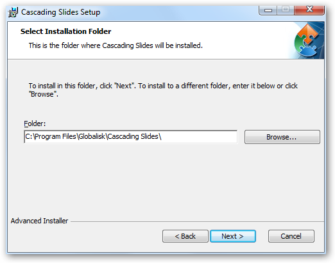Click the "Cascading Slides Setup" title text
Screen dimensions: 335x263
[x=60, y=12]
